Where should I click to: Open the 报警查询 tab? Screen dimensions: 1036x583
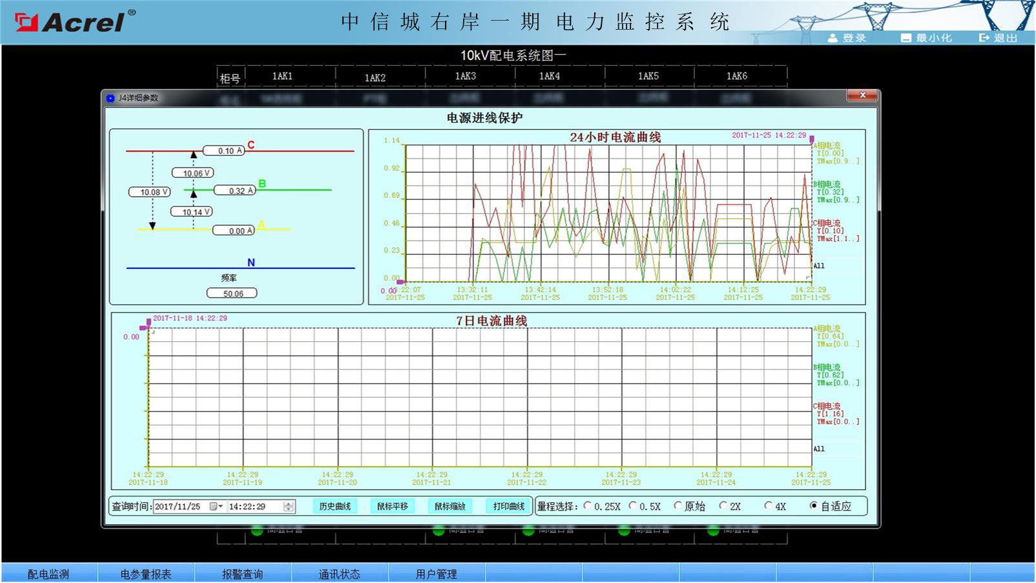(243, 573)
